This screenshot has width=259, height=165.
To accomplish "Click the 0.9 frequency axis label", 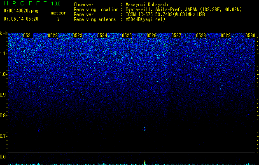I will click(3, 95).
